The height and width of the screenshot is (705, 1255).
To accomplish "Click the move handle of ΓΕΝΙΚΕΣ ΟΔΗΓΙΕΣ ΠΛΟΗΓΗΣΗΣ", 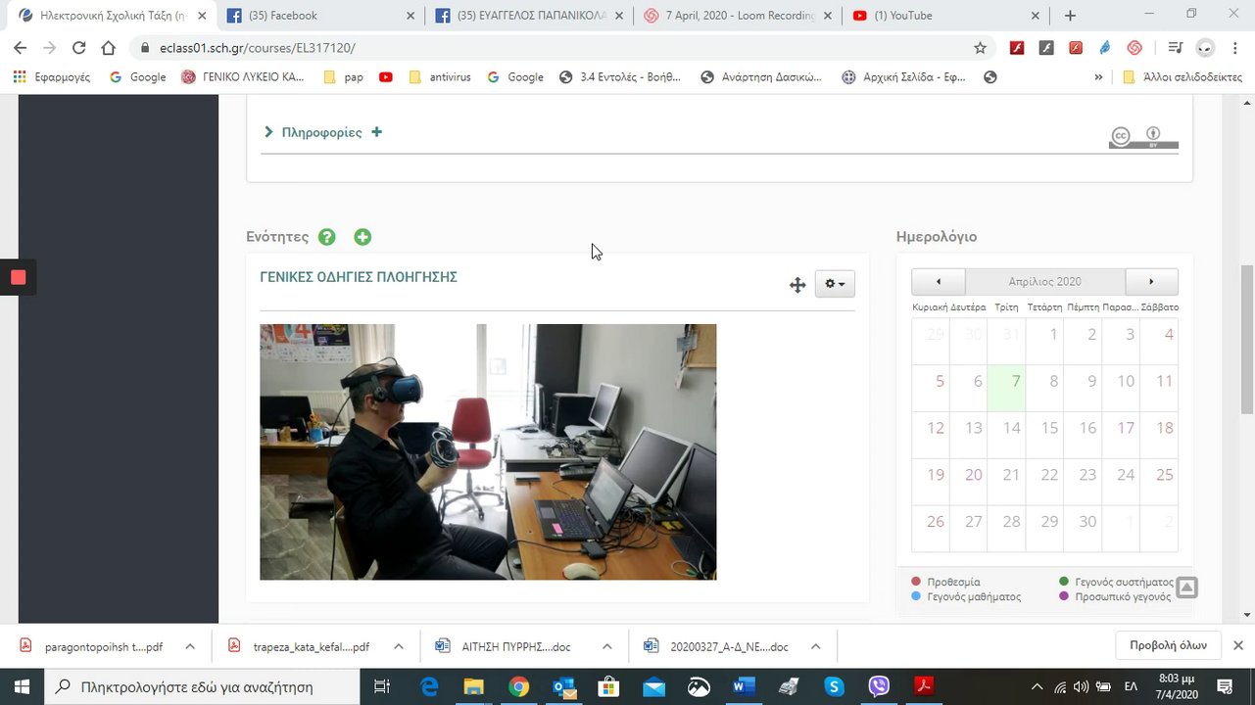I will 797,285.
